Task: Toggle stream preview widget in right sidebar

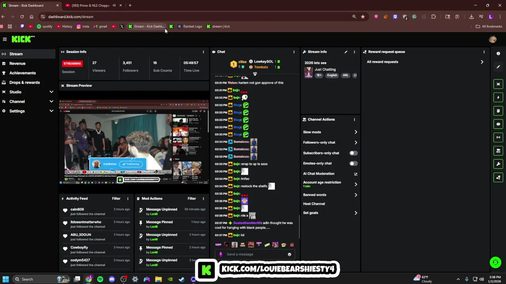Action: click(498, 84)
